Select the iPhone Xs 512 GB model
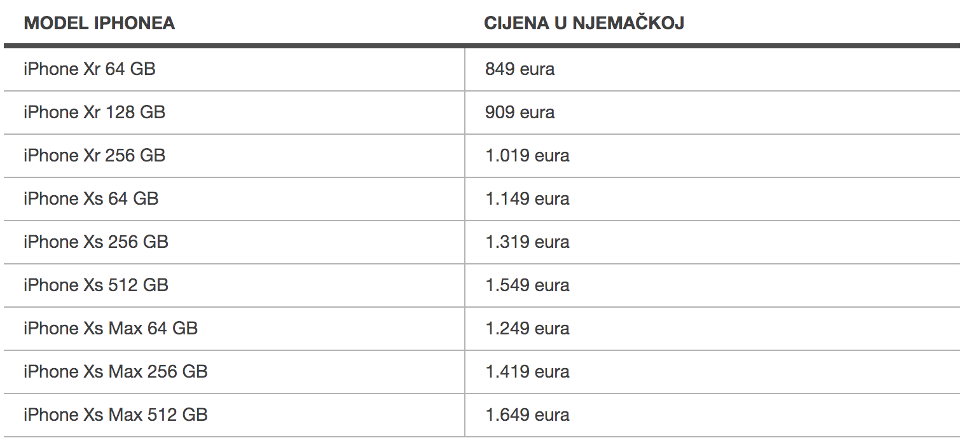Screen dimensions: 964x445 tap(96, 285)
